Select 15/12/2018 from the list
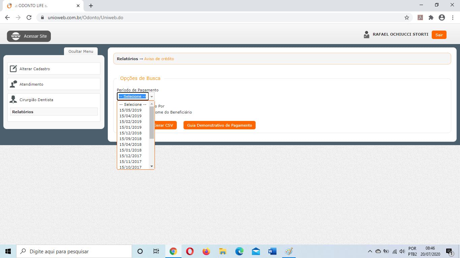Viewport: 460px width, 258px height. pos(133,133)
